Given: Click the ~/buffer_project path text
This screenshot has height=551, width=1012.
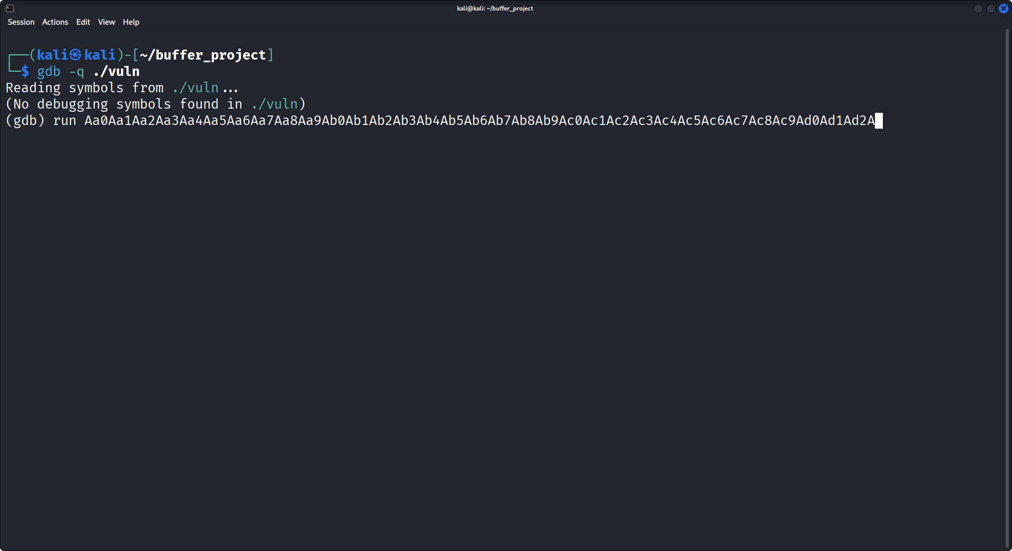Looking at the screenshot, I should tap(205, 54).
